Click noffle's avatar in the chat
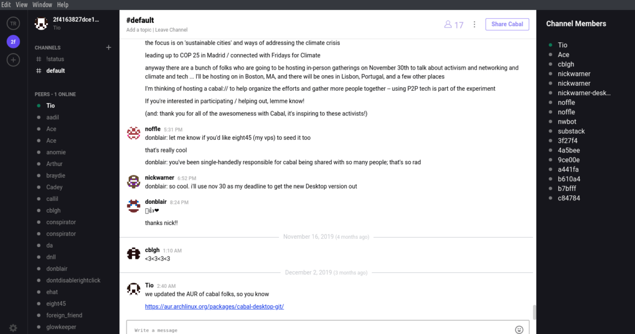 134,132
